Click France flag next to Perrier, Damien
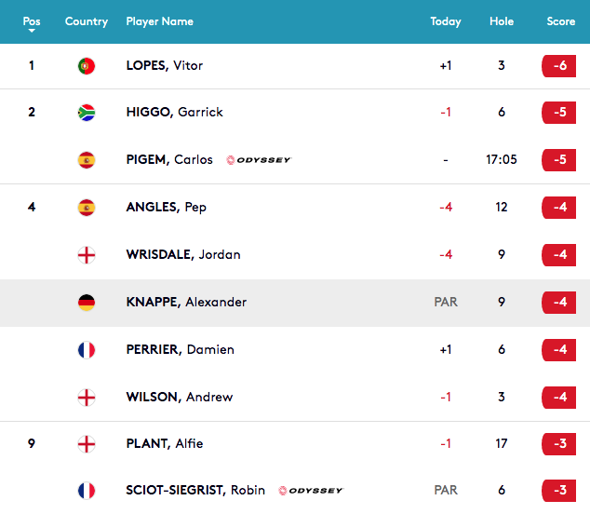The image size is (590, 514). (x=87, y=350)
